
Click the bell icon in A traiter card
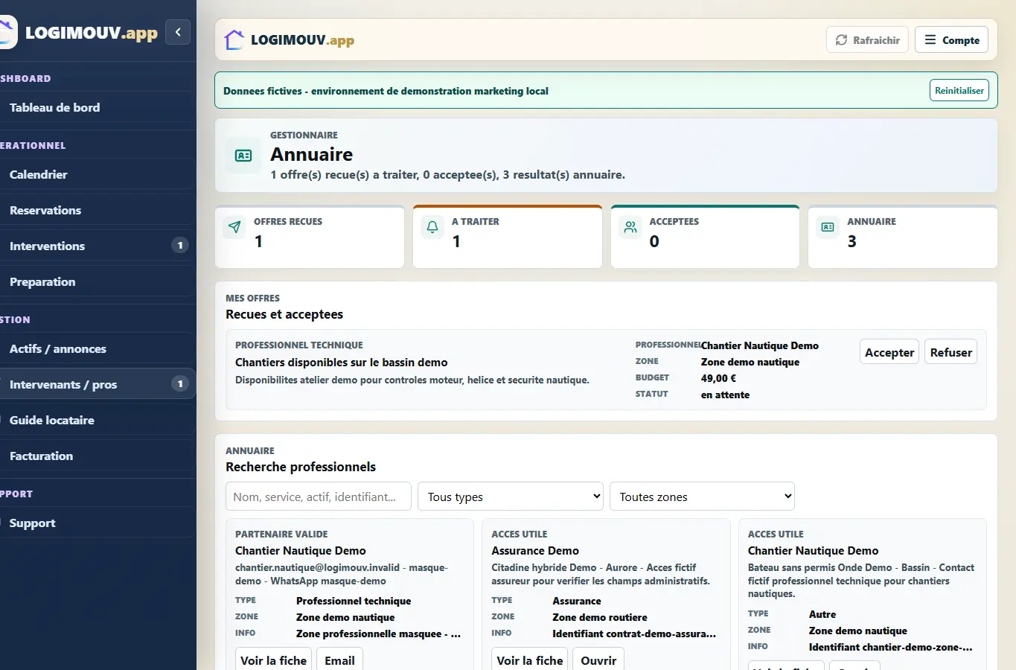pyautogui.click(x=432, y=227)
